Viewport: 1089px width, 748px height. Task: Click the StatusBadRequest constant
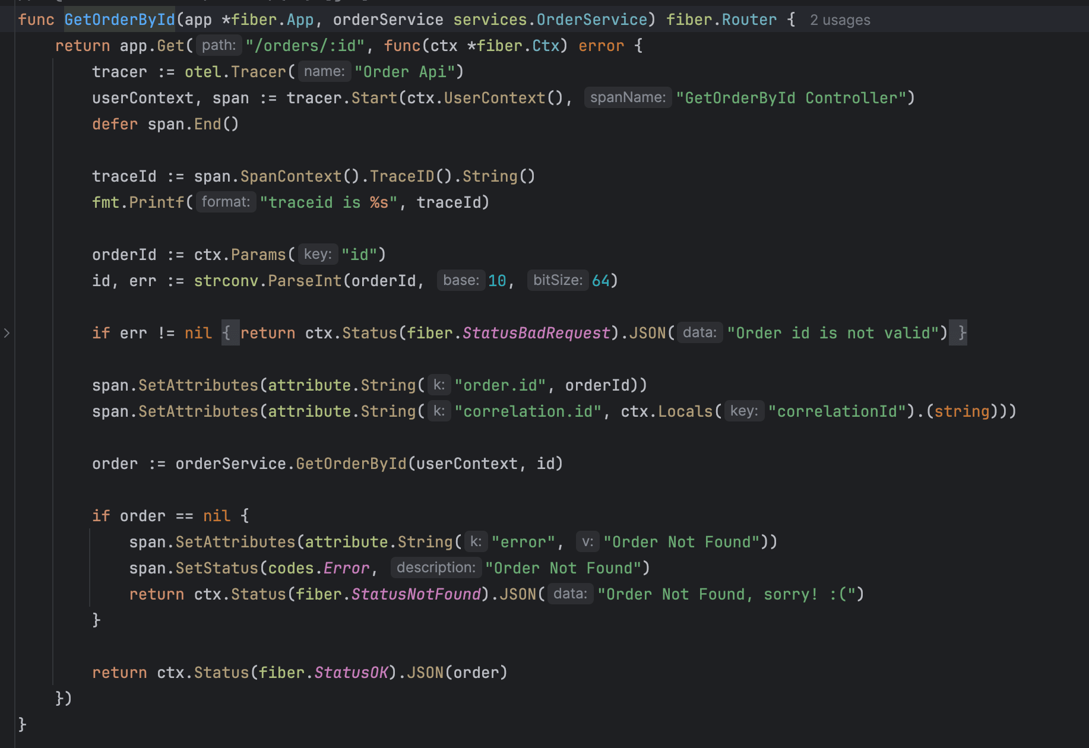(x=536, y=333)
